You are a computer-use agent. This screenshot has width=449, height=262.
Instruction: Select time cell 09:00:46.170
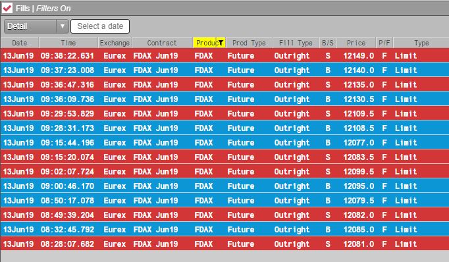point(67,186)
